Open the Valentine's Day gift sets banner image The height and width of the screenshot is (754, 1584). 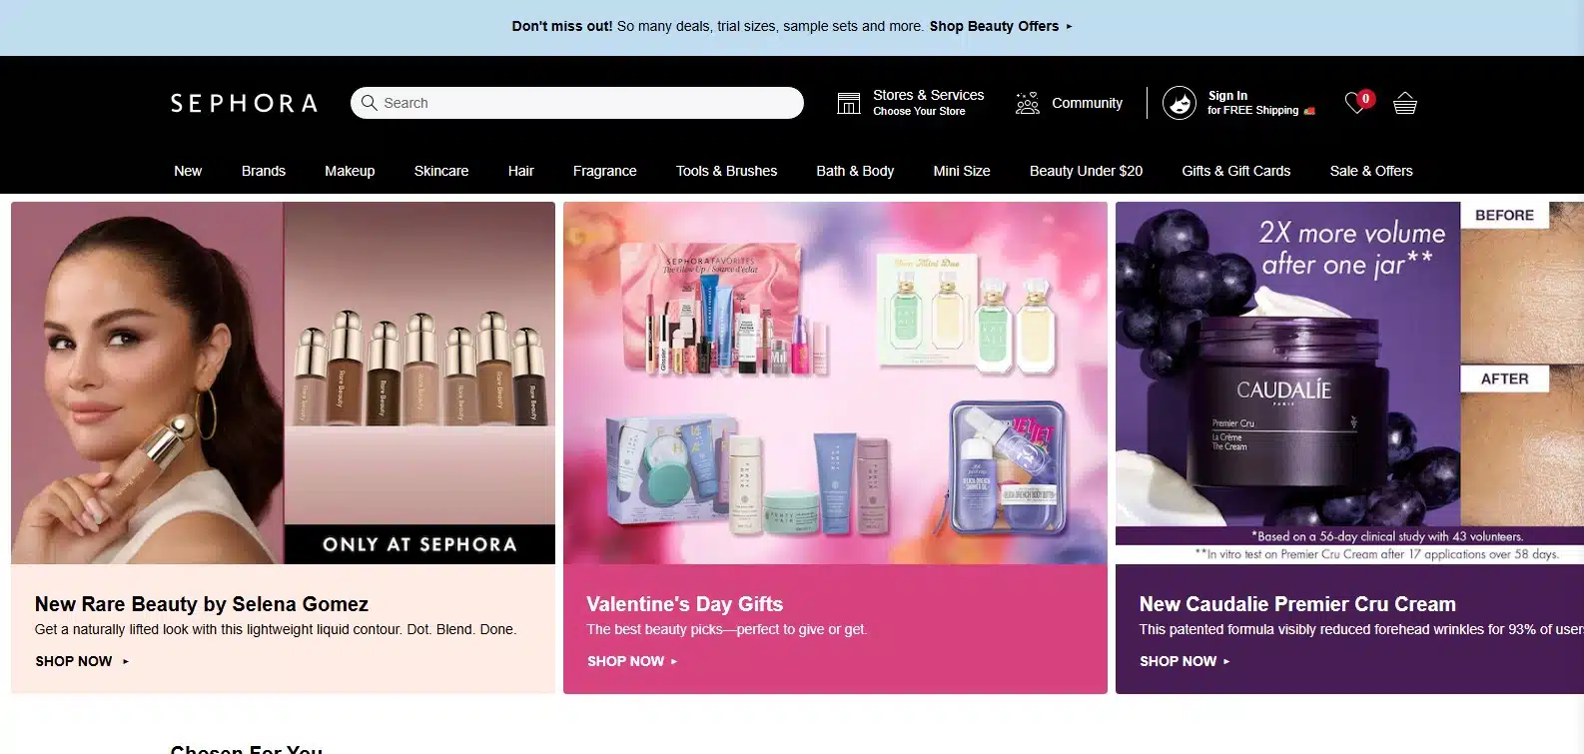point(835,382)
